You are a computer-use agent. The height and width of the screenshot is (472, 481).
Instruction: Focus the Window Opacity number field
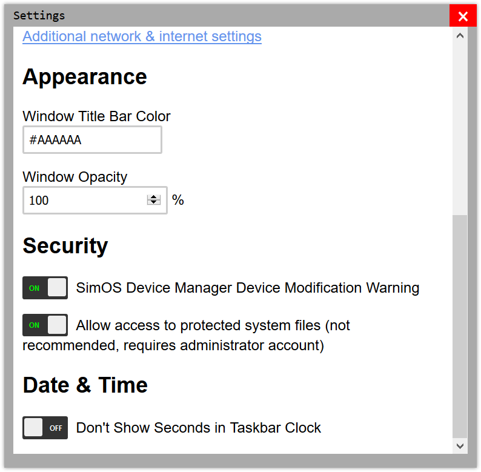pos(85,201)
